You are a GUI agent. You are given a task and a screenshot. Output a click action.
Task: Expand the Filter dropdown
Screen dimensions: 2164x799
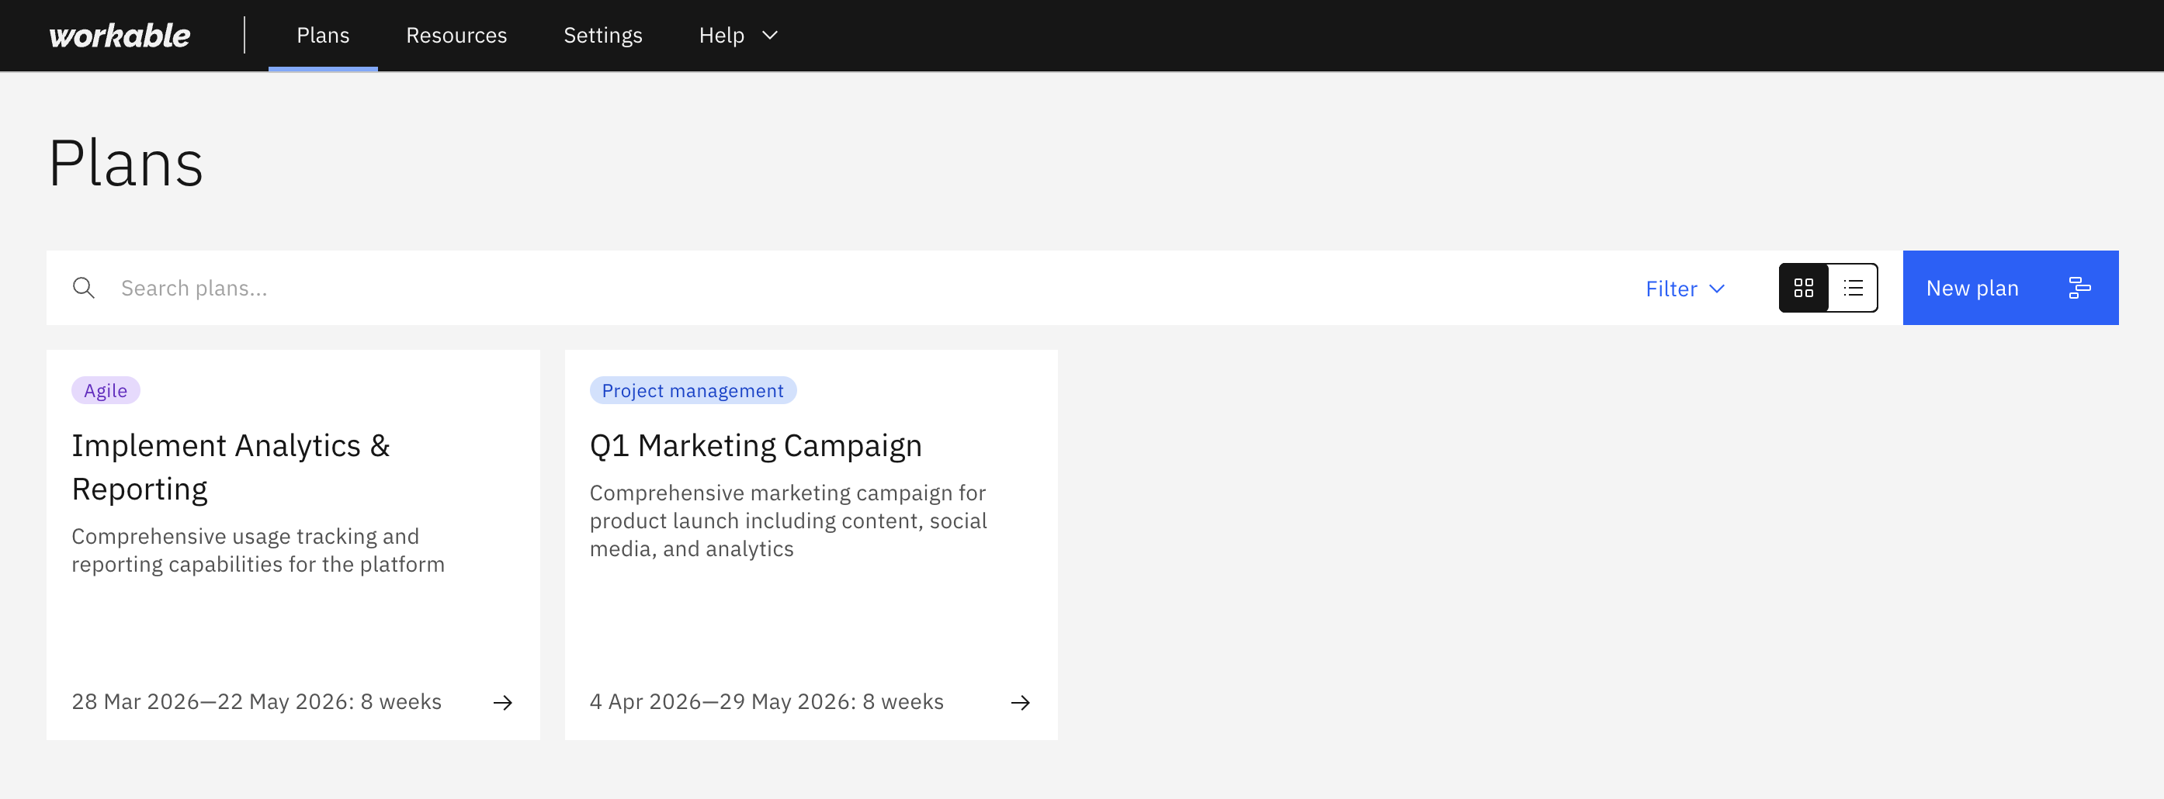tap(1684, 289)
